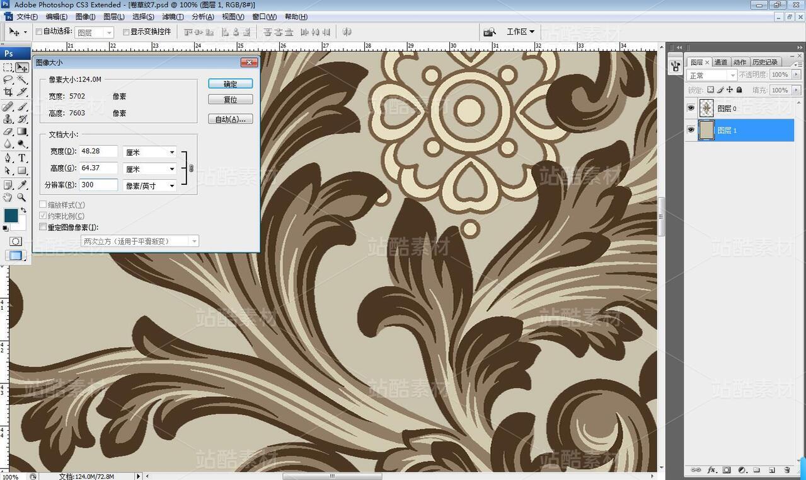The image size is (806, 480).
Task: Select the Rectangle shape tool
Action: [x=22, y=170]
